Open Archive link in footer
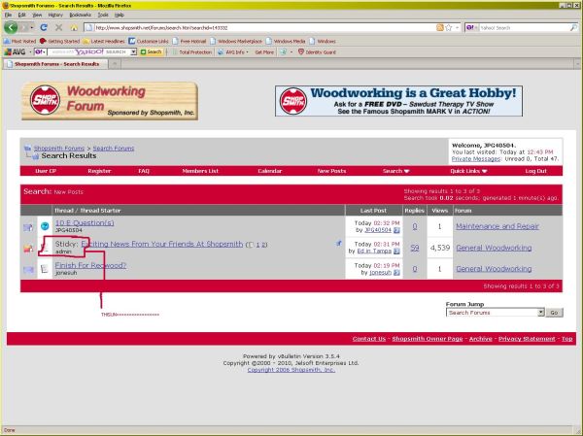The height and width of the screenshot is (436, 583). (480, 339)
